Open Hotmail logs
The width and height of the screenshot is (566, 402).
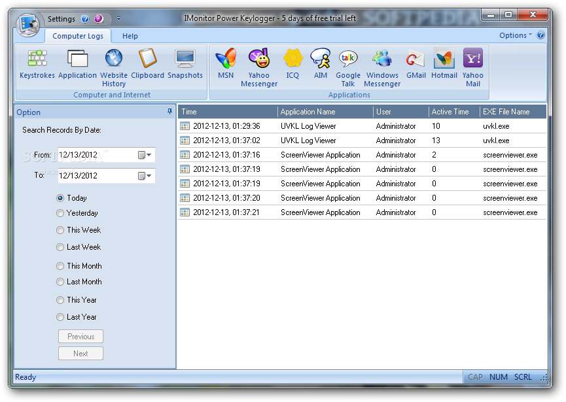click(x=444, y=64)
